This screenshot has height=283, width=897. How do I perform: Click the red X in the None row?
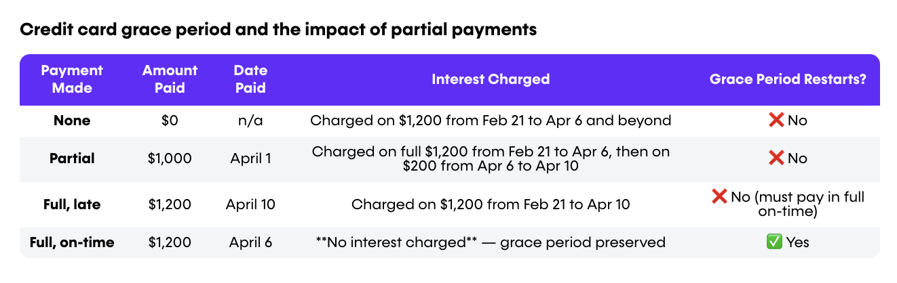point(776,121)
